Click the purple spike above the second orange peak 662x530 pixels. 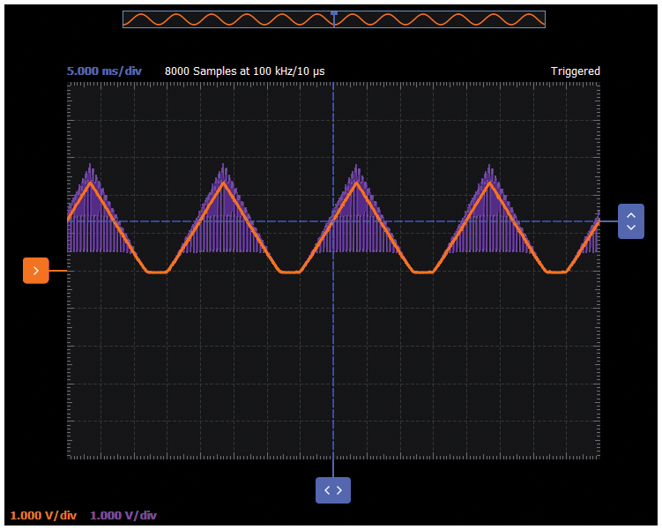tap(223, 168)
